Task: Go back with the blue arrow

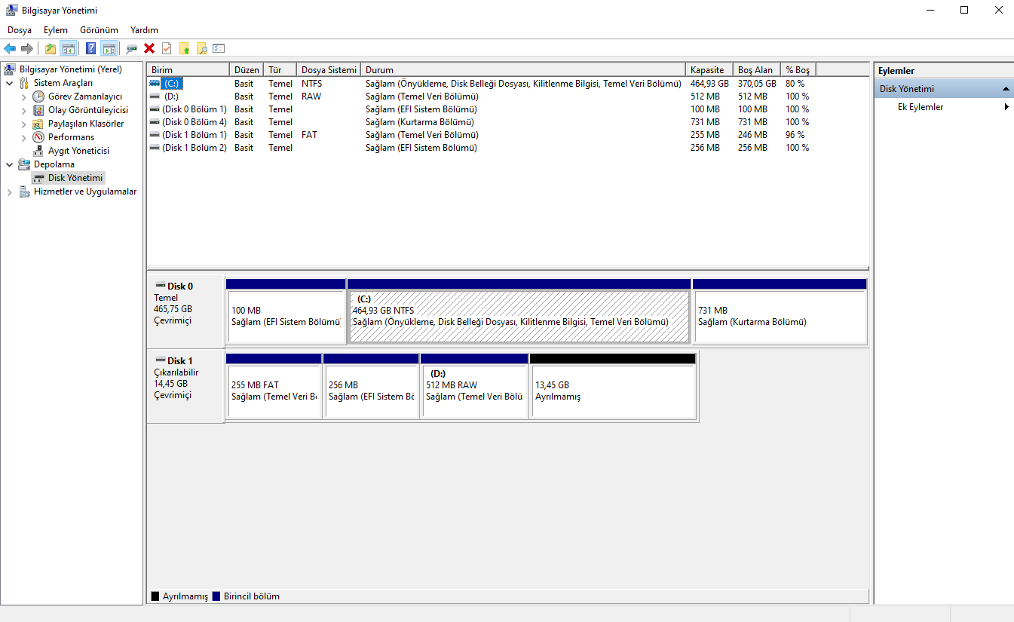Action: (10, 49)
